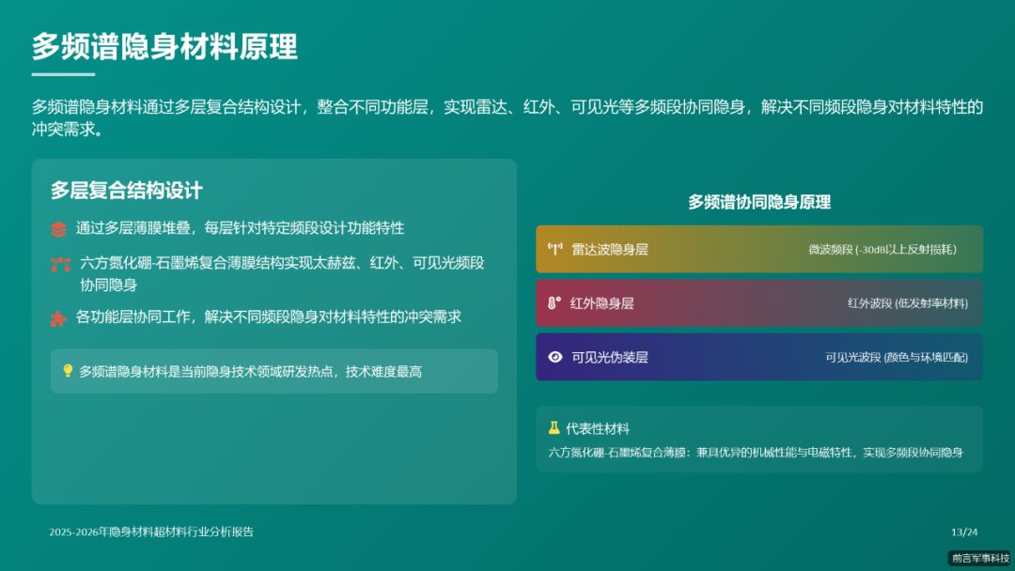The image size is (1015, 571).
Task: Click the eye icon on 可见光伪装层
Action: pos(554,358)
